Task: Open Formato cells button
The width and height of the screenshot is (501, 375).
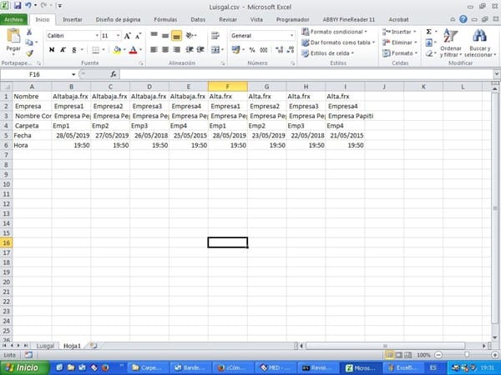Action: pyautogui.click(x=400, y=53)
